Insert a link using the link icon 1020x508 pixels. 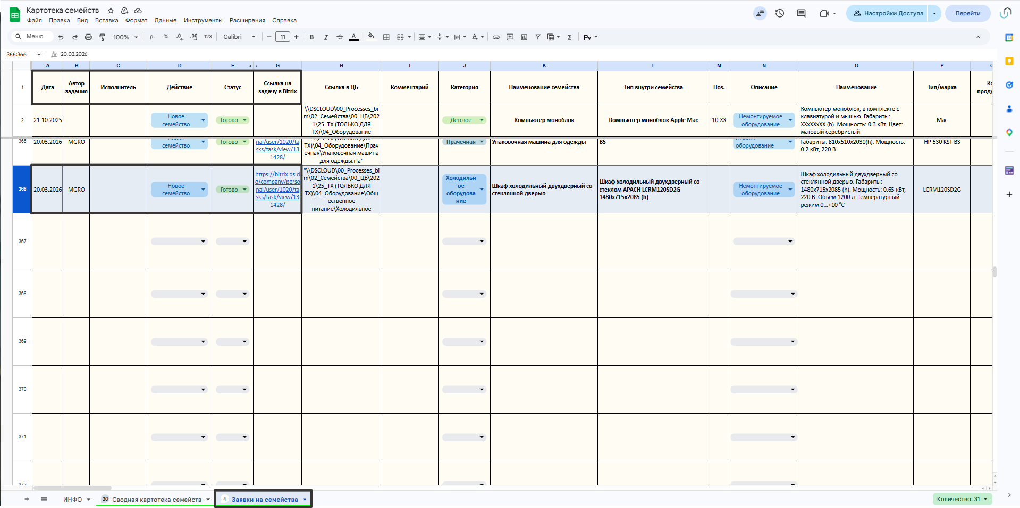(x=496, y=37)
